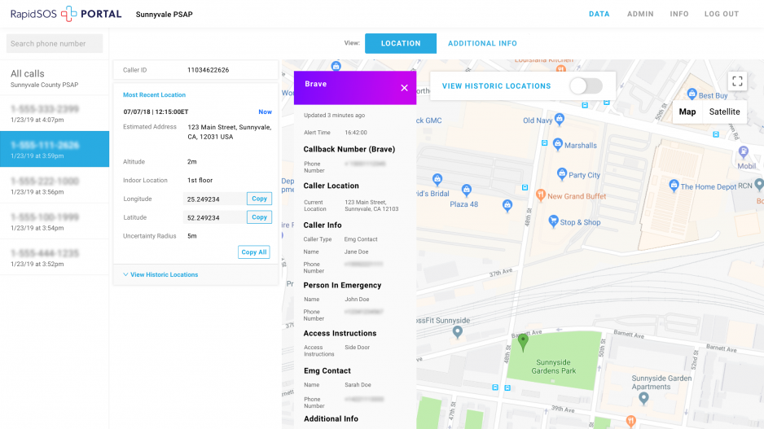This screenshot has width=764, height=429.
Task: Click Stop & Shop map marker
Action: coord(553,221)
